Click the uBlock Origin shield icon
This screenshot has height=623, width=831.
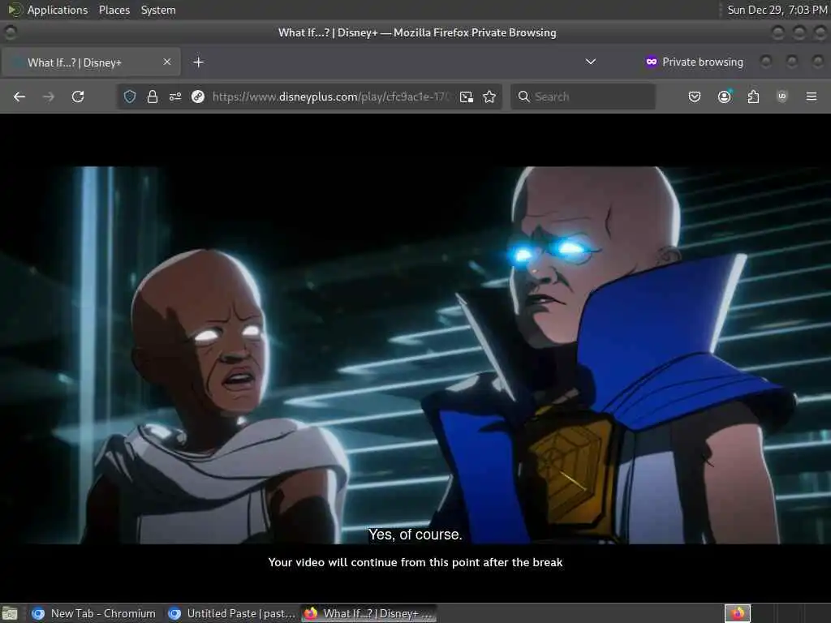(x=782, y=97)
